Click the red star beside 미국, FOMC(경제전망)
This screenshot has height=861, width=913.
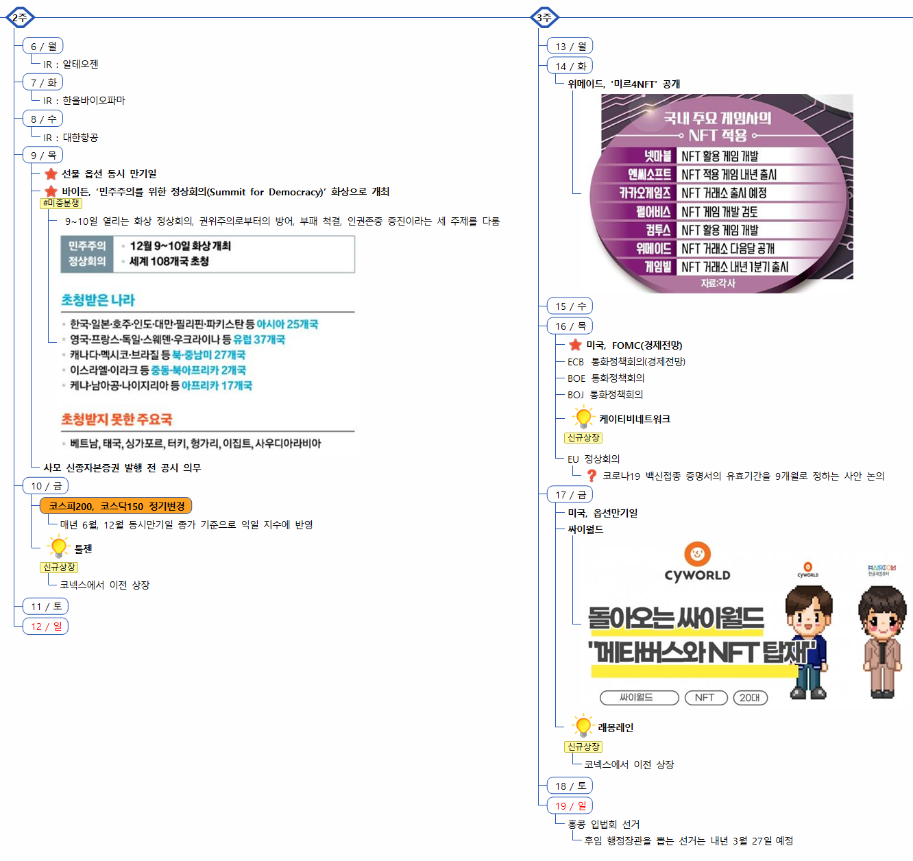575,345
